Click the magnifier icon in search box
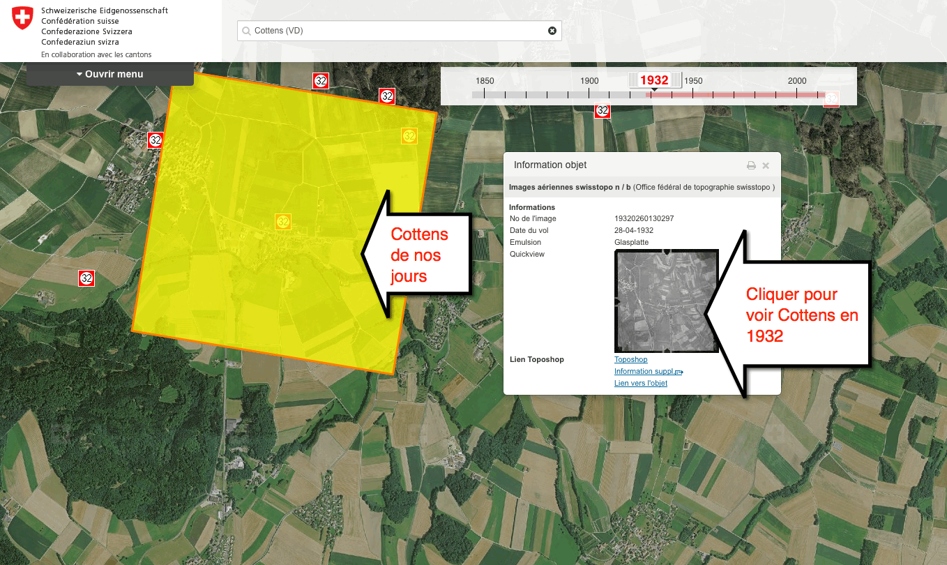The image size is (947, 565). click(246, 31)
